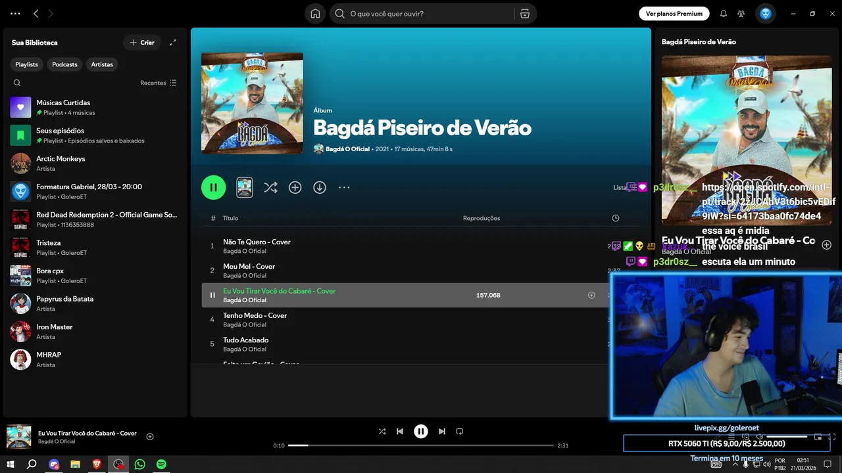Add song to liked in right panel
842x473 pixels.
coord(827,244)
